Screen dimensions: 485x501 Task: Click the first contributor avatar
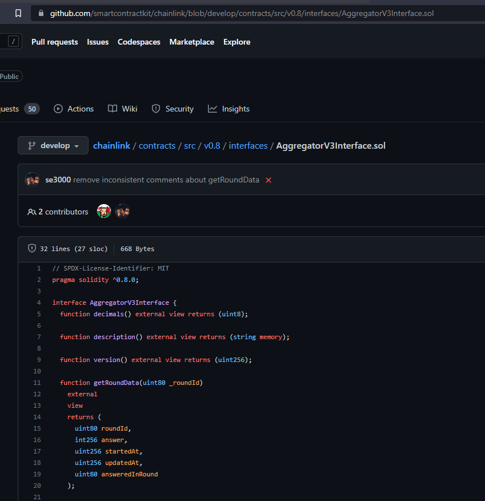pos(104,211)
